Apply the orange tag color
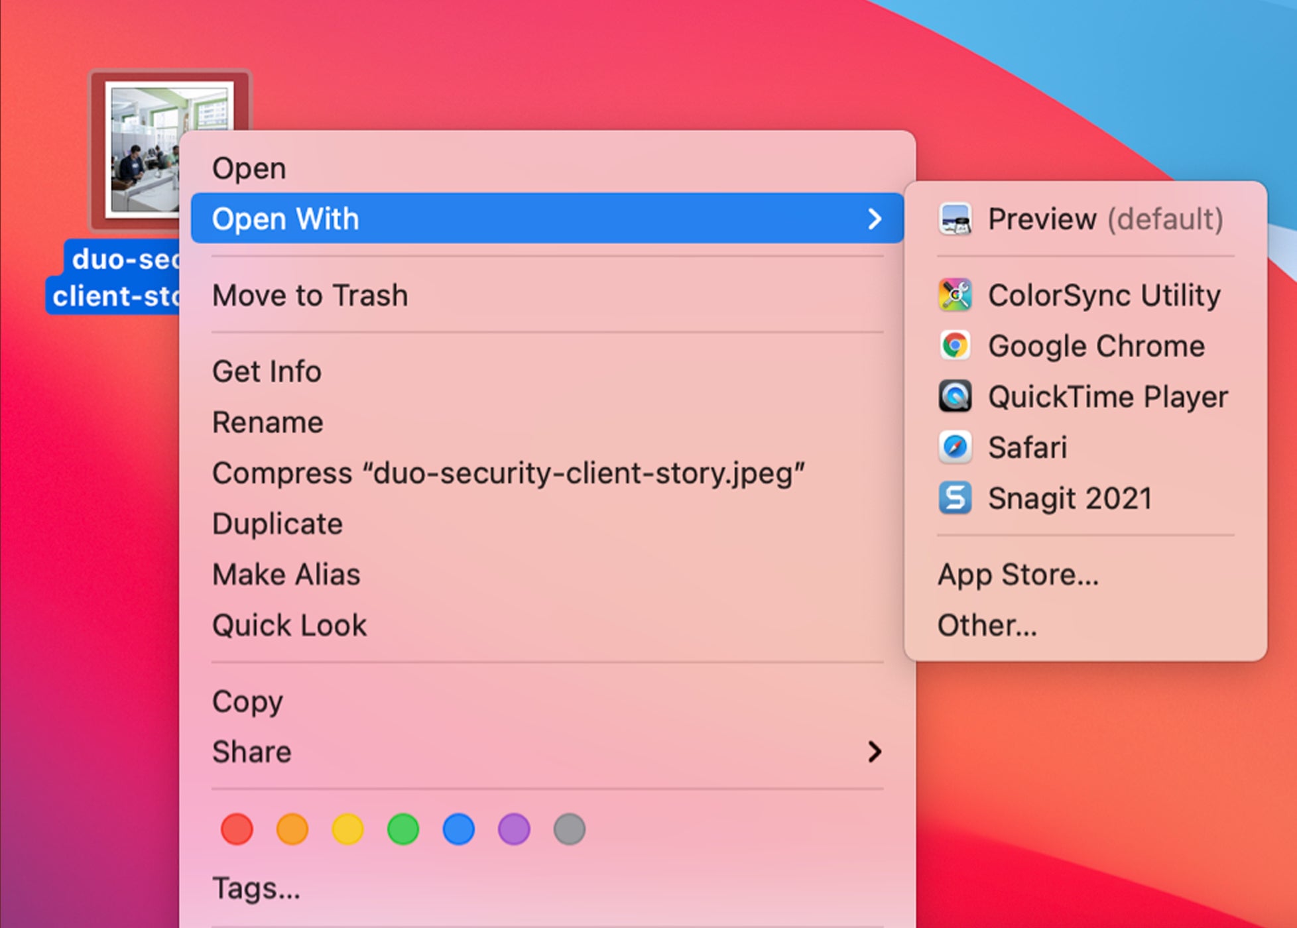 292,829
